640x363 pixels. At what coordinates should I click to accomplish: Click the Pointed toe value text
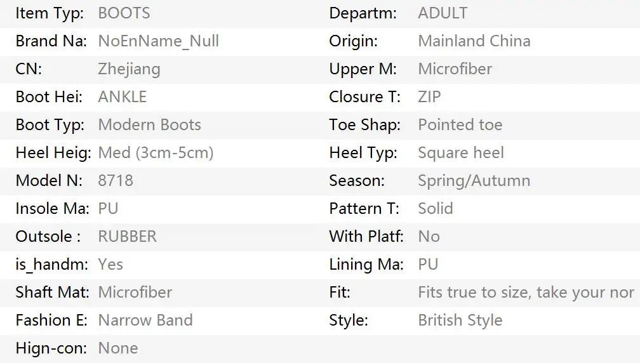tap(460, 125)
